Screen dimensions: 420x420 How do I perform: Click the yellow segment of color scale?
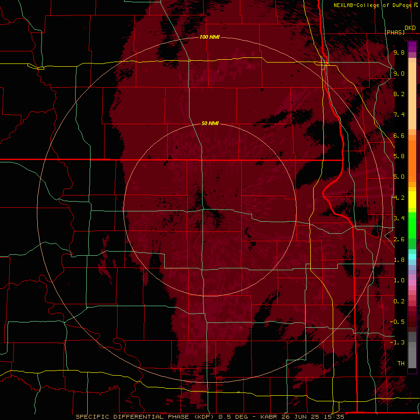tap(412, 199)
